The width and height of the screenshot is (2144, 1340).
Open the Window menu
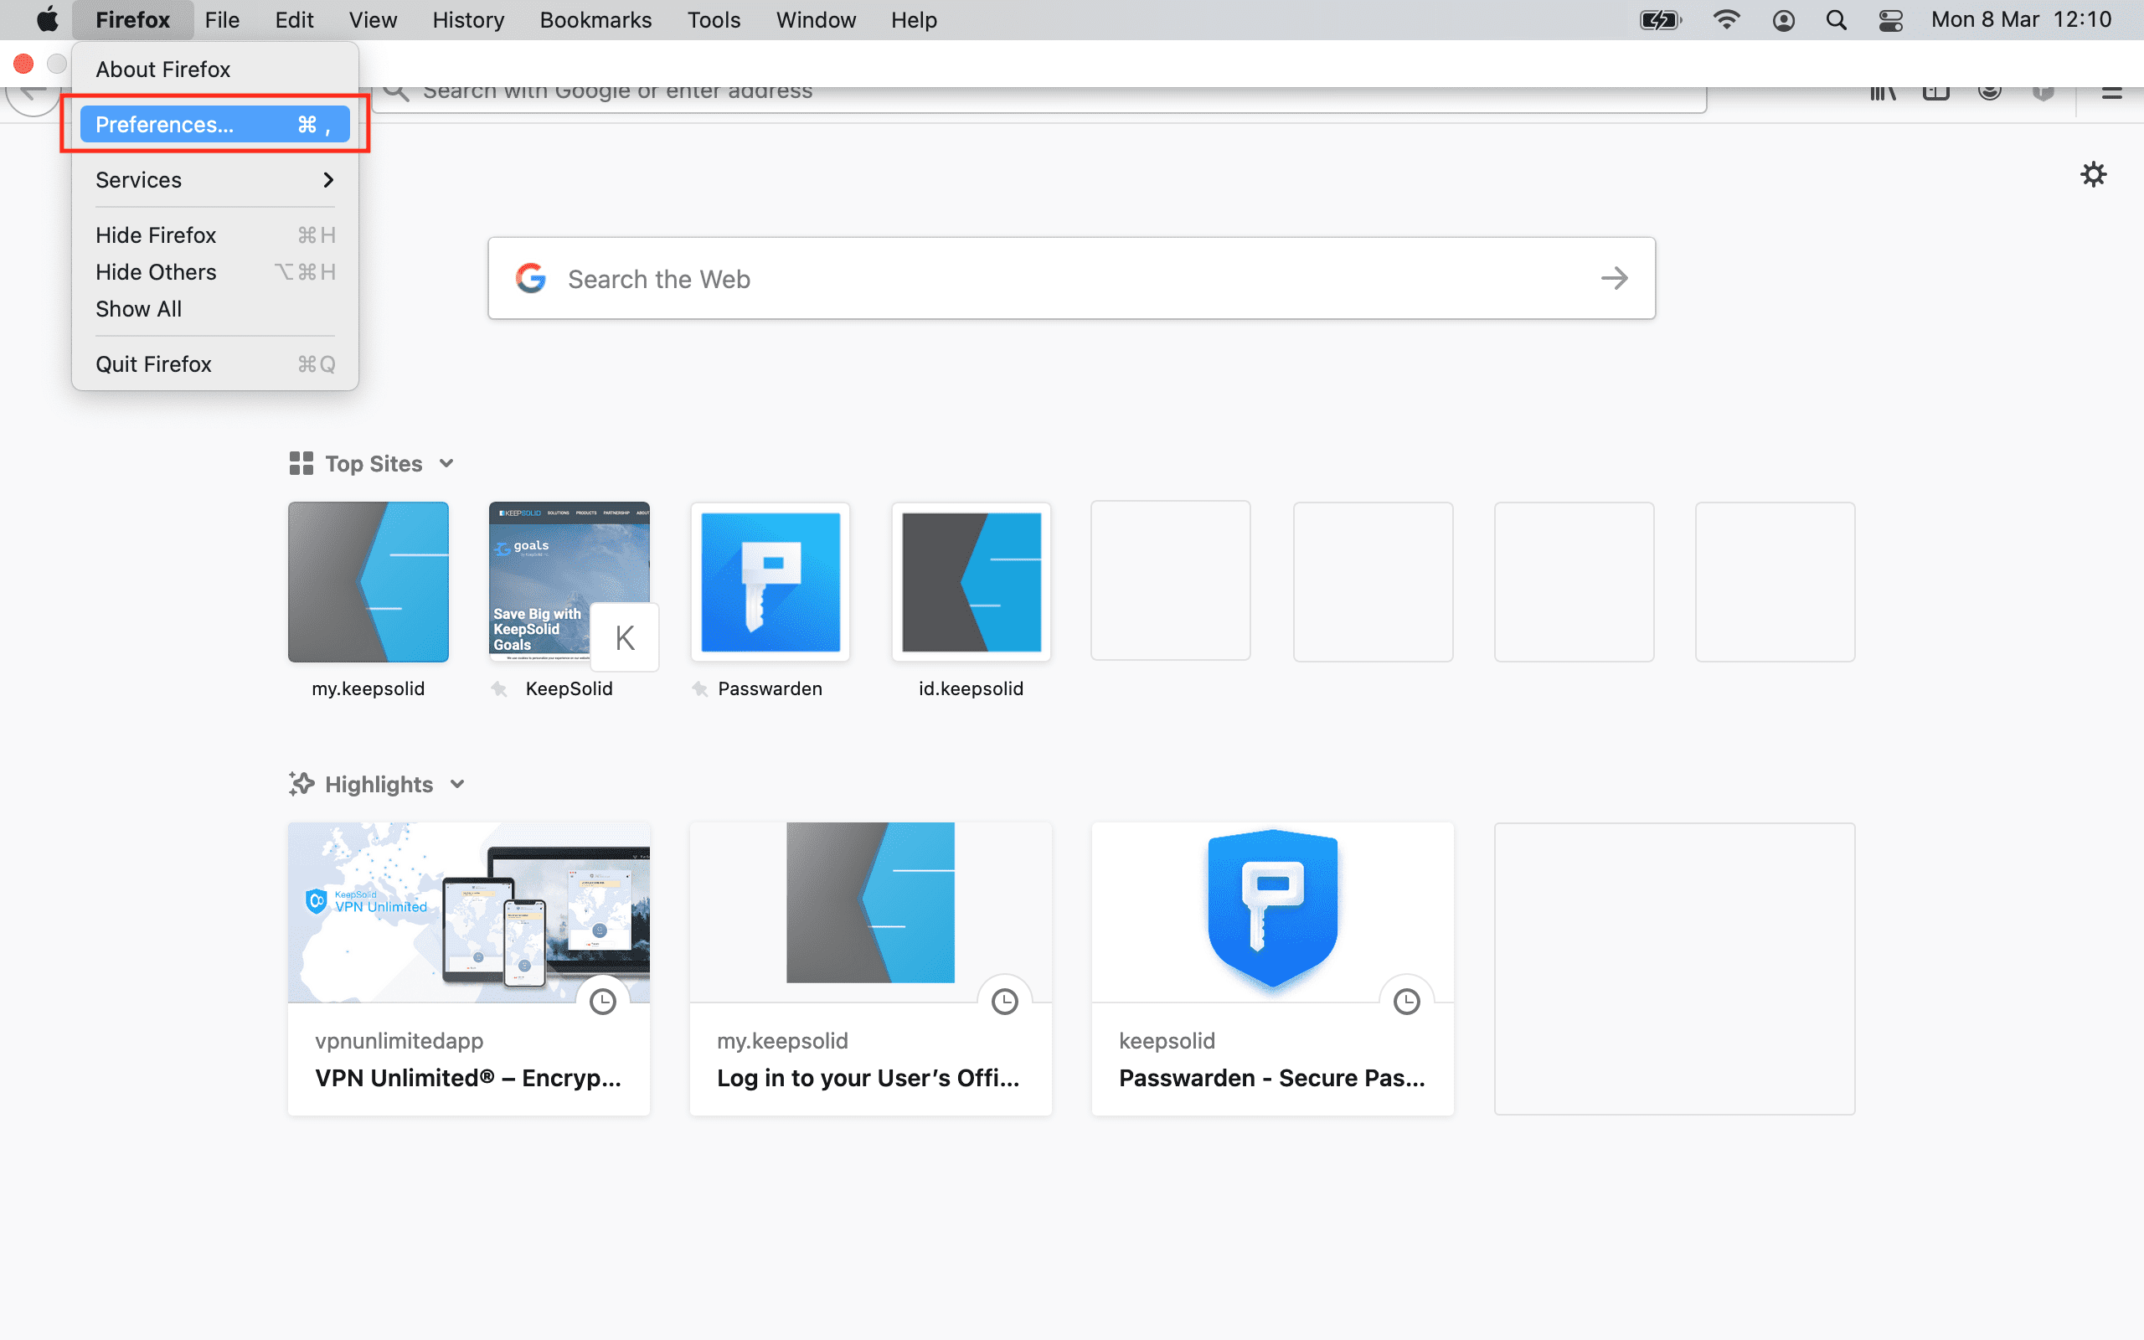pyautogui.click(x=815, y=19)
